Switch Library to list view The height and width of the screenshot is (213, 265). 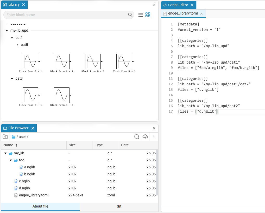[x=140, y=15]
